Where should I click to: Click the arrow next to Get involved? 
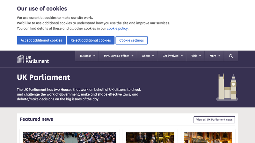tap(182, 56)
